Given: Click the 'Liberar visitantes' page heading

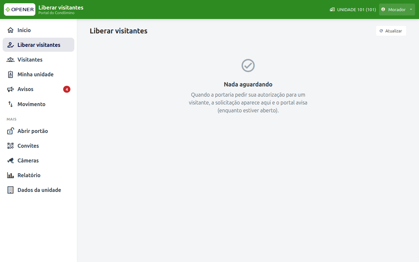Looking at the screenshot, I should pyautogui.click(x=118, y=31).
